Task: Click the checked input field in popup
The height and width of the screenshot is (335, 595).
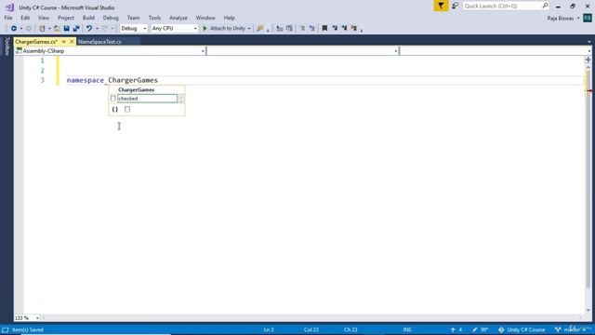Action: coord(147,99)
